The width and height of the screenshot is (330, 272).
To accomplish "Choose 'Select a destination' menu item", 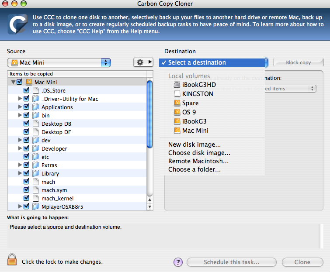I will (x=212, y=62).
